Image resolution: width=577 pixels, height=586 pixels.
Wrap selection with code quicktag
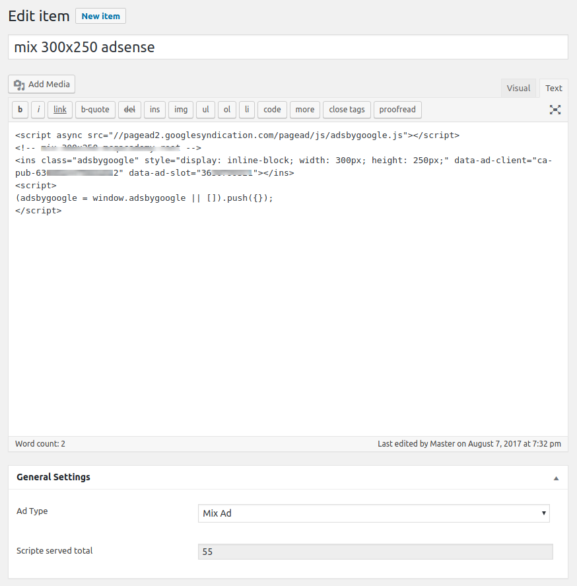[x=272, y=110]
